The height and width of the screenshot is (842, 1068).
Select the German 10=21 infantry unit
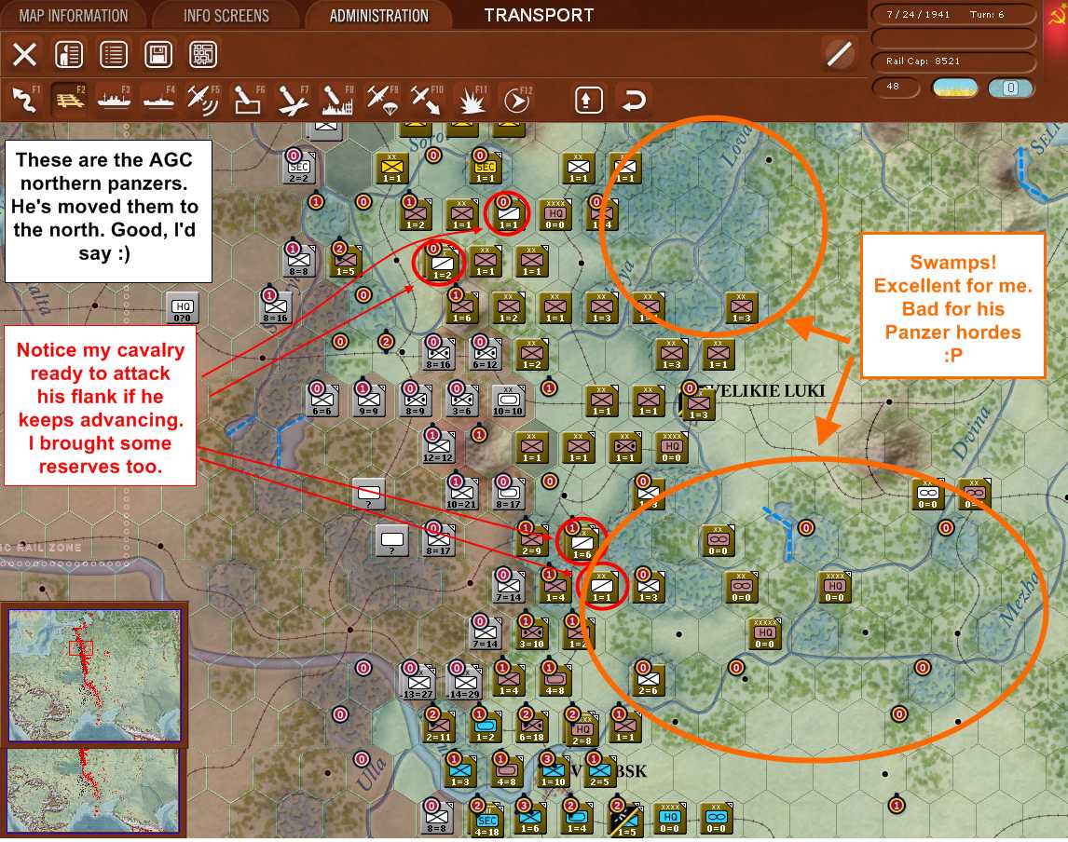pyautogui.click(x=461, y=495)
